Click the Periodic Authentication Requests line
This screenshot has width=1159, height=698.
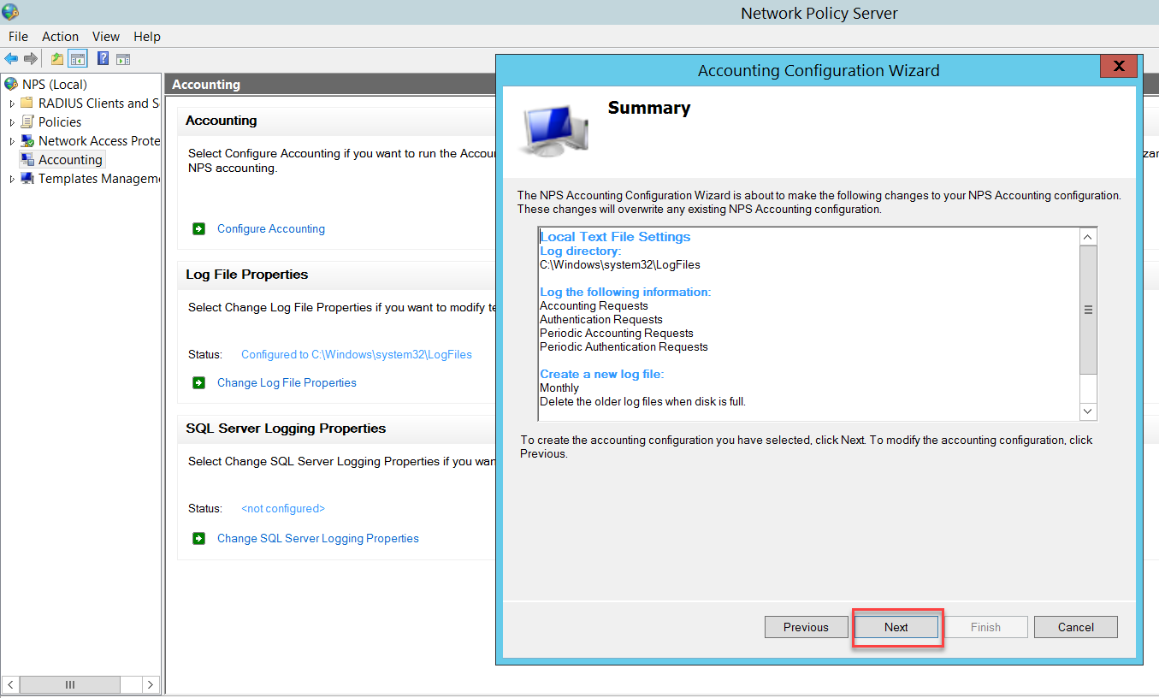[x=624, y=346]
